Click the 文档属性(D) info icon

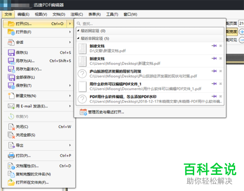coord(11,166)
